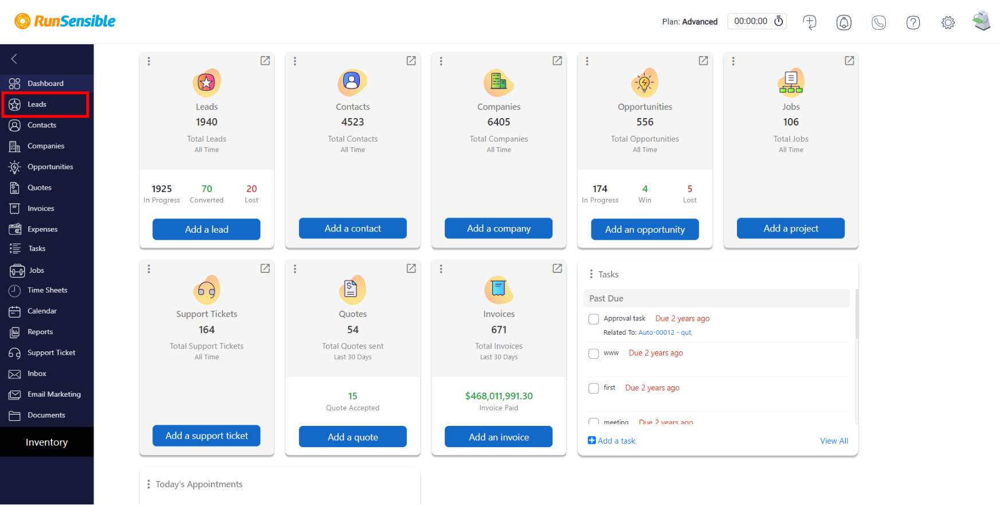Open Calendar in sidebar

click(x=46, y=311)
